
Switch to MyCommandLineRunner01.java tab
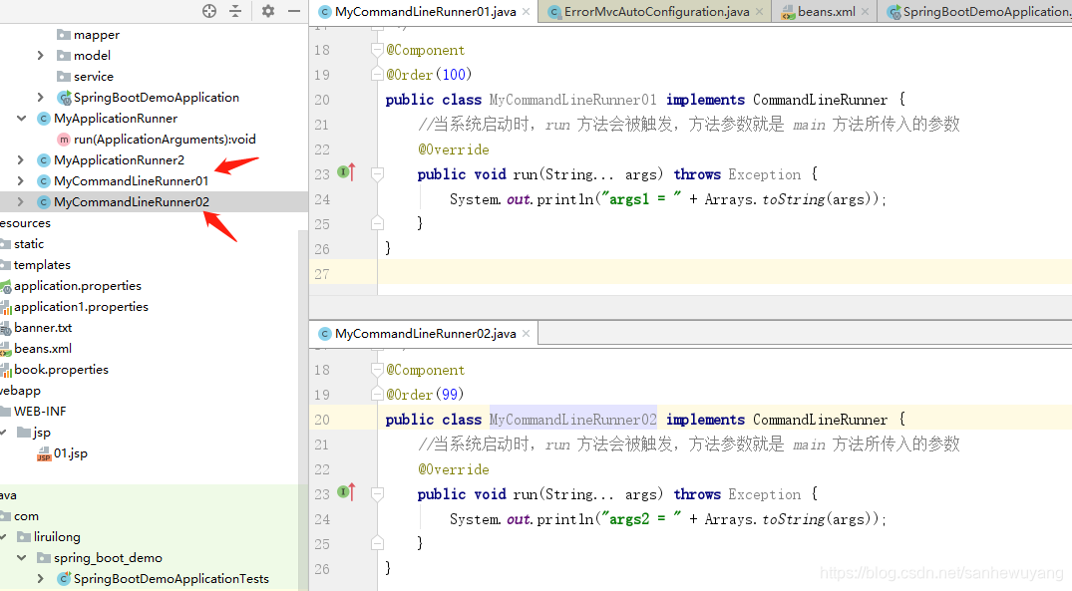(x=425, y=12)
